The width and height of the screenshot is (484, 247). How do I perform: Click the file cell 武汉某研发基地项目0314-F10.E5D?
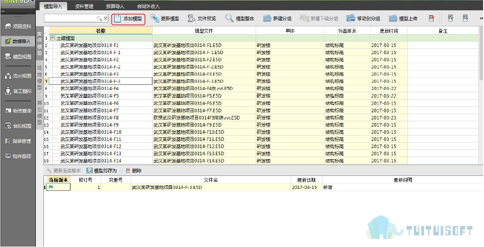click(x=204, y=132)
